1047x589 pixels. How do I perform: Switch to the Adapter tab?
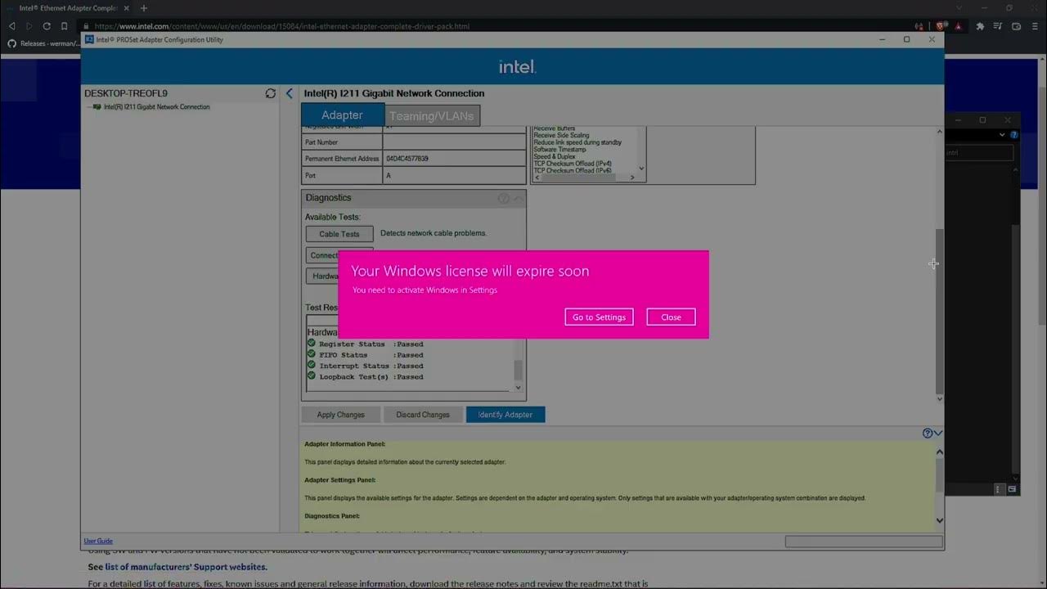(342, 115)
